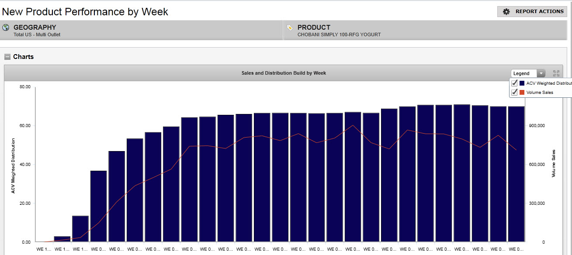572x255 pixels.
Task: Click the yellow tag icon beside PRODUCT
Action: (290, 28)
